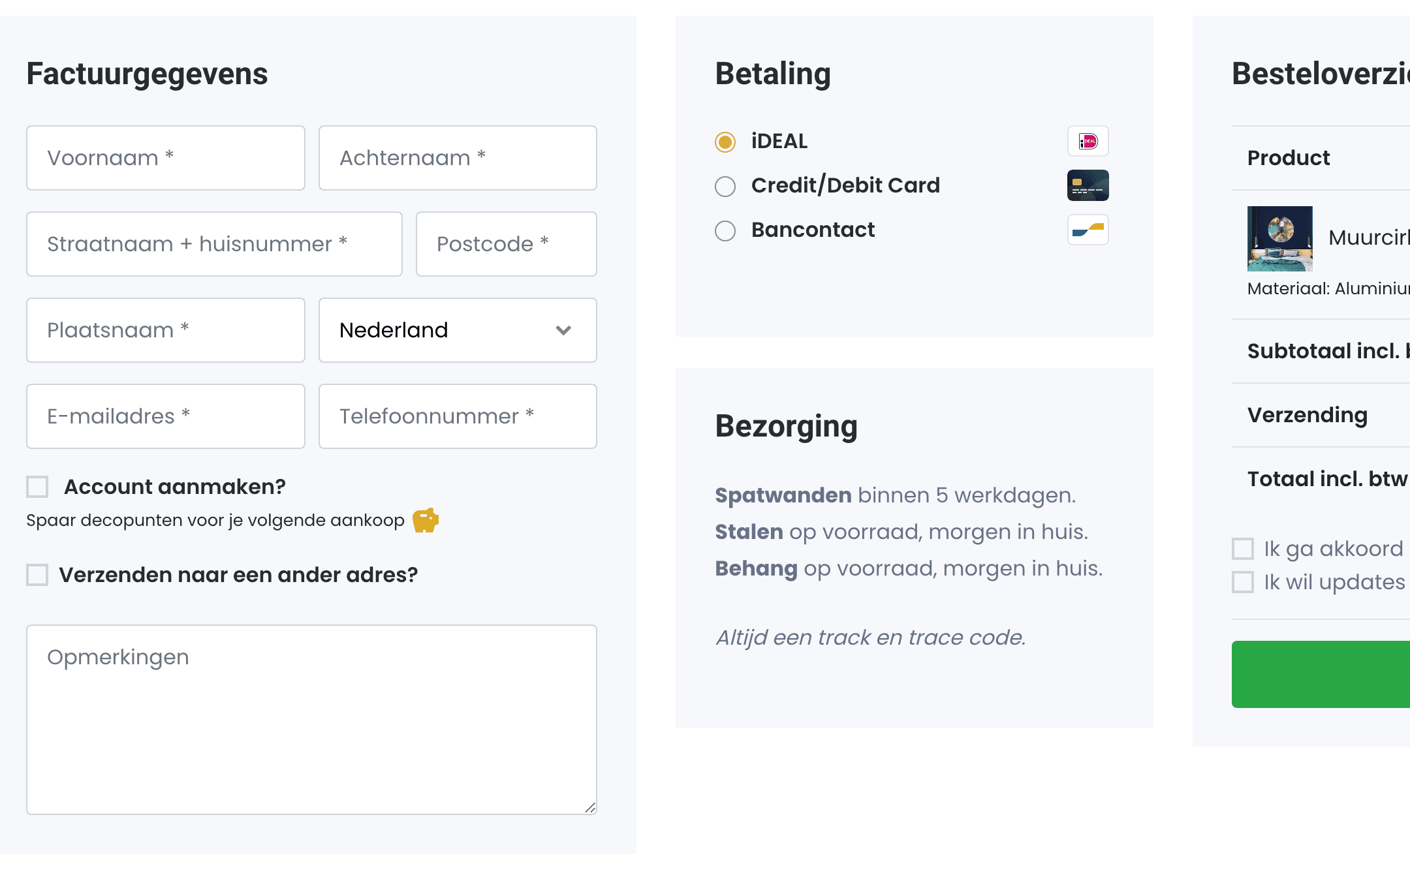Click the product thumbnail image
Screen dimensions: 1410x877
1279,238
